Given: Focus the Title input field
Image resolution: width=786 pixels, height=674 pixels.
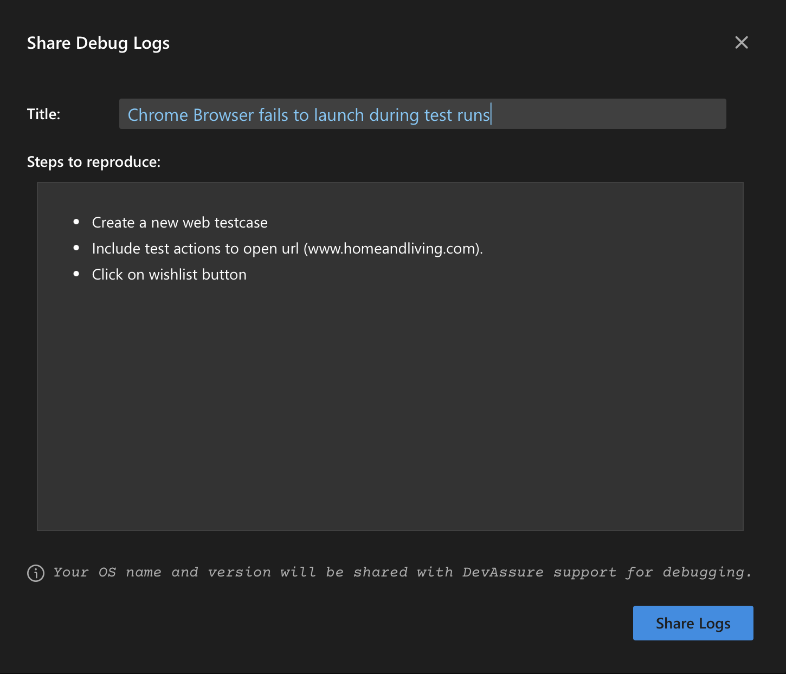Looking at the screenshot, I should pyautogui.click(x=422, y=114).
